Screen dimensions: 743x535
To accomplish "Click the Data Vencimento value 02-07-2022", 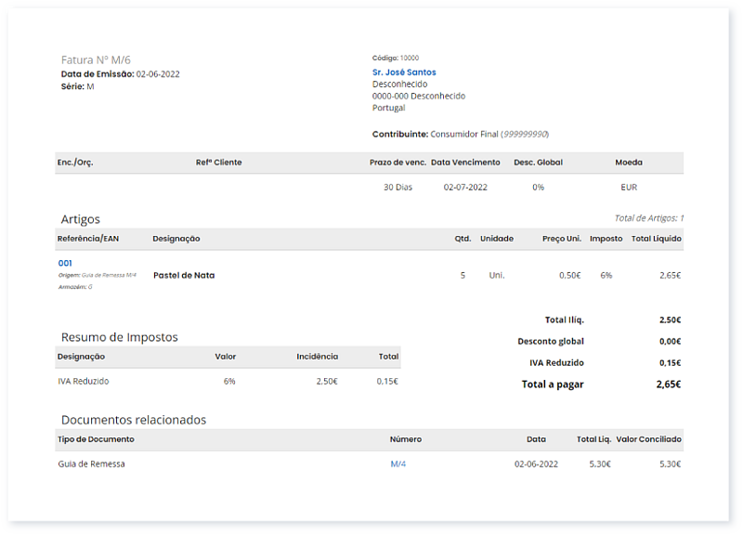I will 465,187.
